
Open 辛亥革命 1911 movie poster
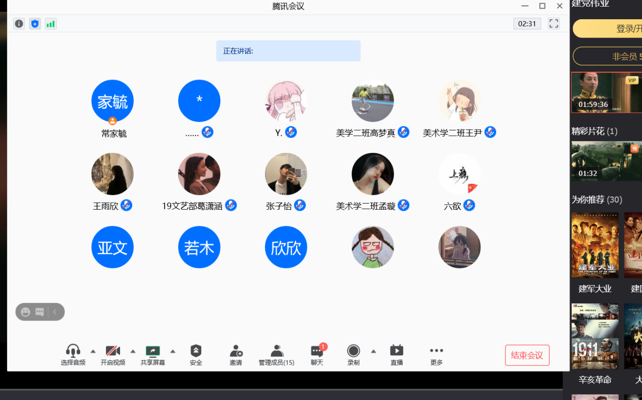coord(595,336)
